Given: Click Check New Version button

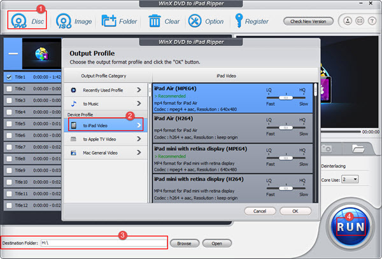Looking at the screenshot, I should click(308, 22).
